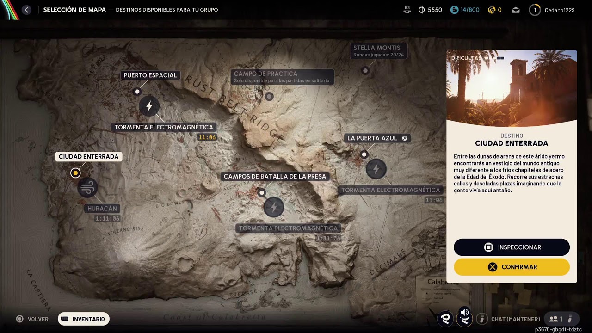Select the Campos de Batalla de la Presa marker

pos(262,192)
